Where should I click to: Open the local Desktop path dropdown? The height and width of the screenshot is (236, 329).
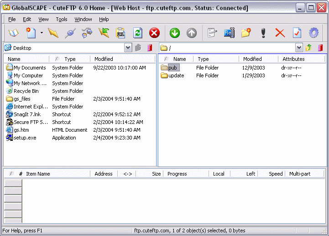pos(128,48)
